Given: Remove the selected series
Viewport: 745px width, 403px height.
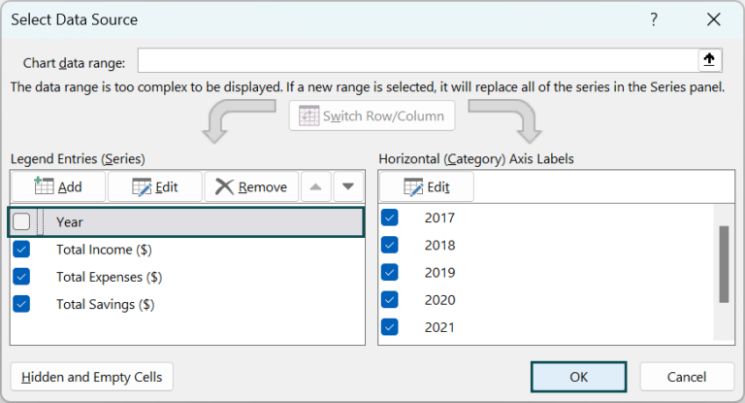Looking at the screenshot, I should (x=251, y=186).
